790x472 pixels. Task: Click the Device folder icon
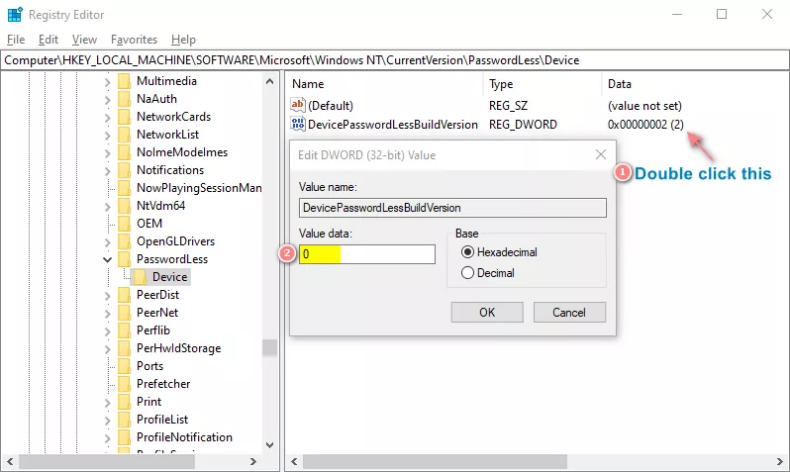(x=140, y=276)
